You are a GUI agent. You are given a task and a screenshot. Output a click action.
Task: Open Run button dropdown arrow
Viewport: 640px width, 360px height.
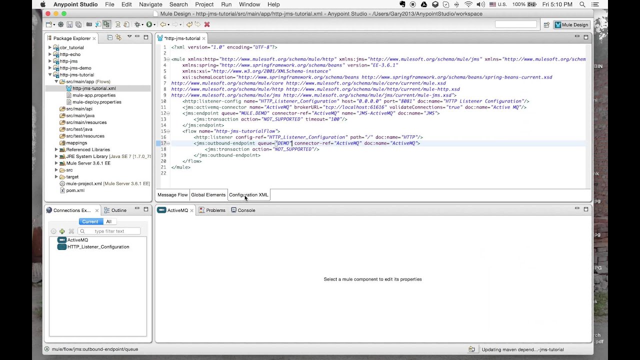click(x=154, y=24)
